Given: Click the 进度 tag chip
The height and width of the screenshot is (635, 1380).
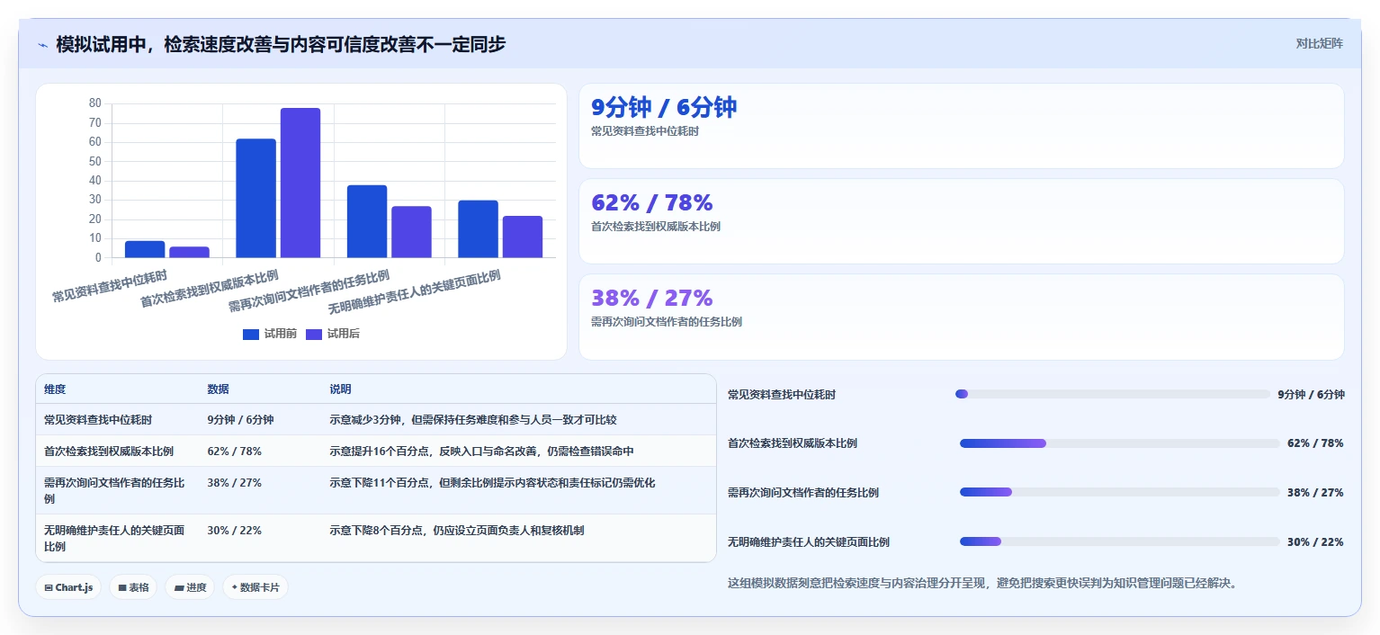Looking at the screenshot, I should pyautogui.click(x=190, y=587).
